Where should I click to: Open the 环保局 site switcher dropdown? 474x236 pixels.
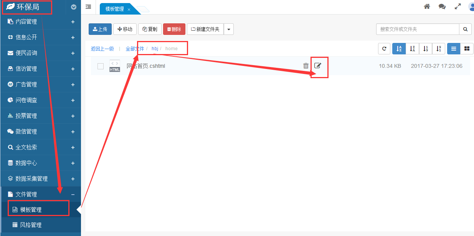[74, 7]
